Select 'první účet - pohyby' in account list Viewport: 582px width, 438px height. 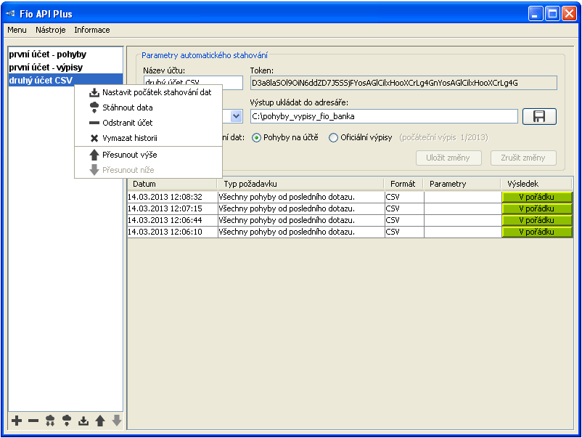click(47, 54)
